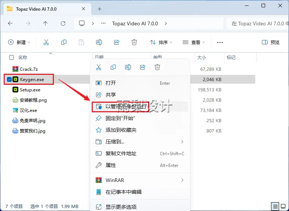Image resolution: width=289 pixels, height=211 pixels.
Task: Switch to details view in the status bar
Action: 275,206
